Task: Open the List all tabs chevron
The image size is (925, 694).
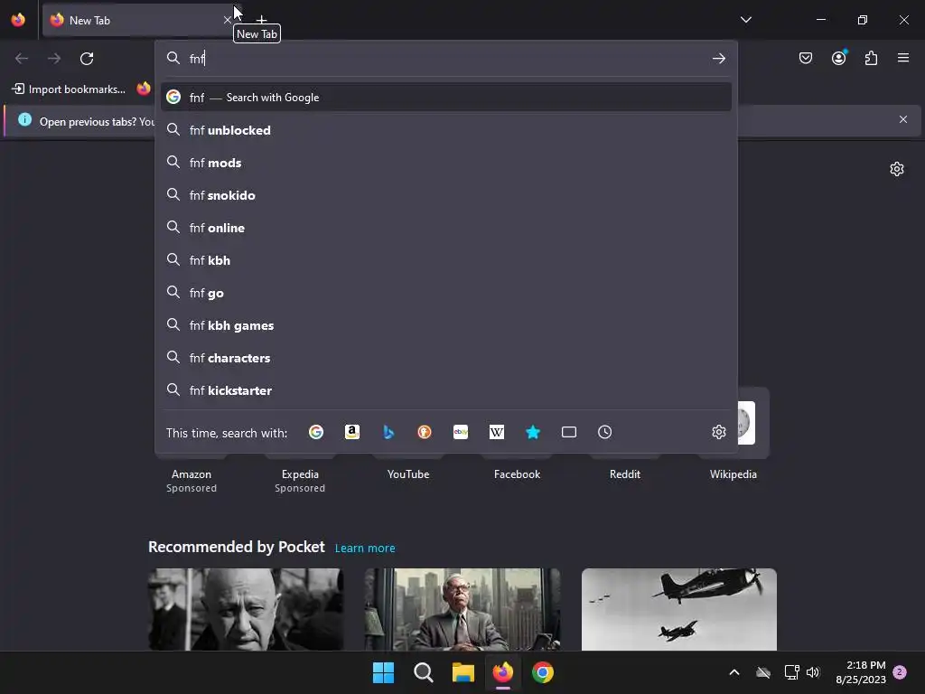Action: pos(746,20)
